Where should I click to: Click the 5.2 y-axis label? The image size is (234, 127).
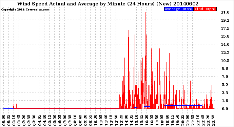pos(225,85)
